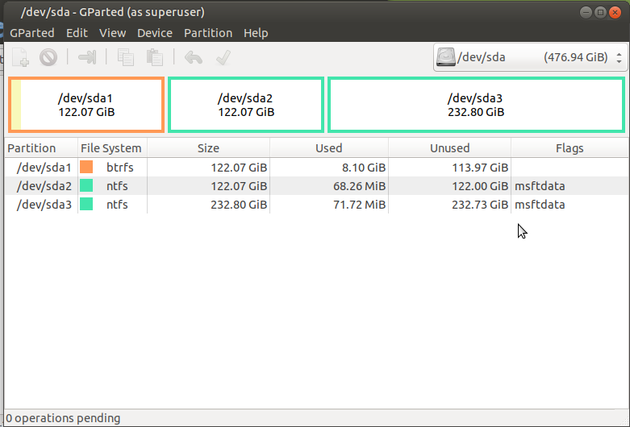This screenshot has height=427, width=630.
Task: Select the /dev/sda2 row in partition list
Action: [x=44, y=186]
